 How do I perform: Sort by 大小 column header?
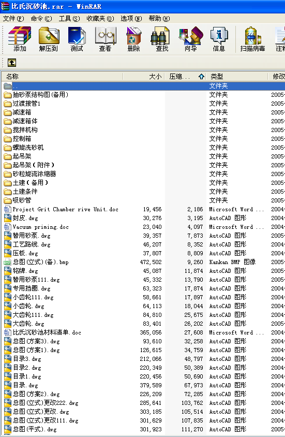tap(144, 76)
